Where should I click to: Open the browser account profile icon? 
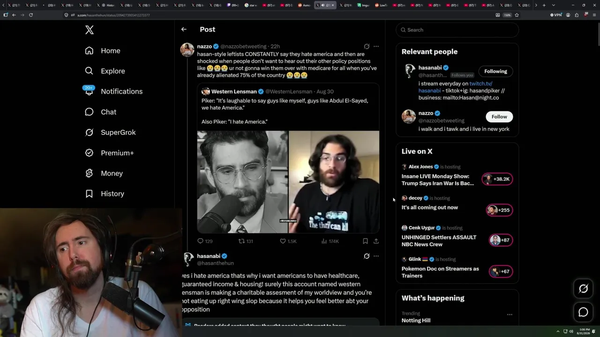[x=568, y=15]
